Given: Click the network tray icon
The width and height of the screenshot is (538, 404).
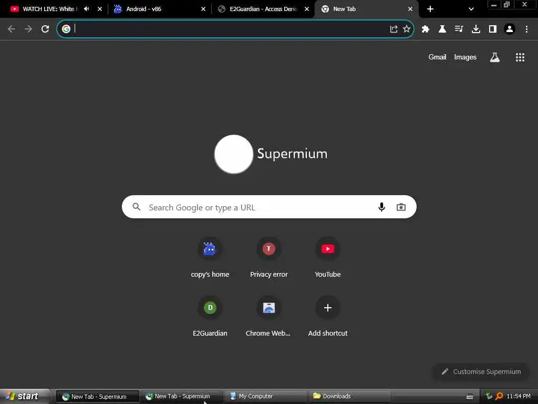Looking at the screenshot, I should (x=489, y=396).
